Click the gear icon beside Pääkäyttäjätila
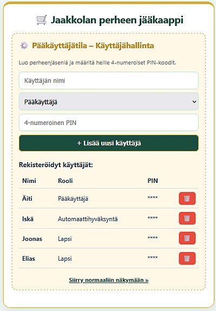Image resolution: width=216 pixels, height=311 pixels. click(x=24, y=45)
